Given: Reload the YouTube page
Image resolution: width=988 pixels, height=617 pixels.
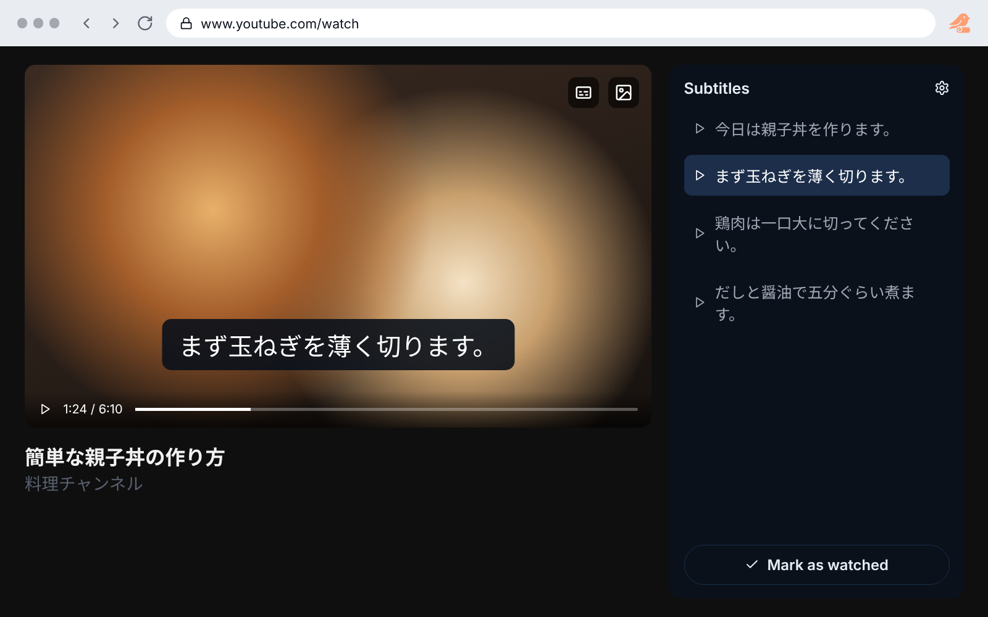Looking at the screenshot, I should (145, 23).
